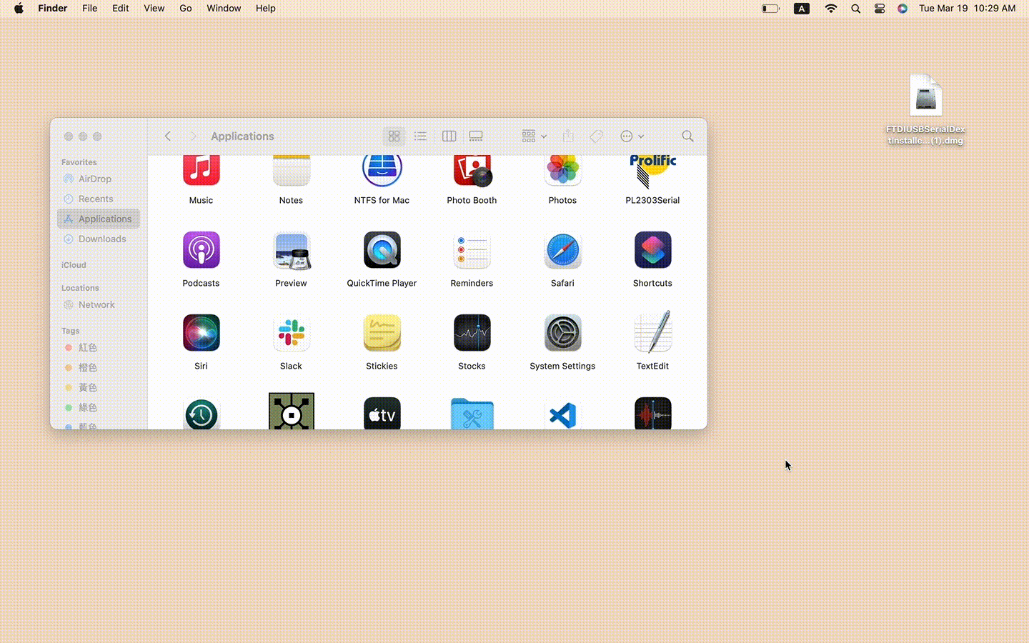The image size is (1029, 643).
Task: Select the yellow tag 黃色
Action: (x=99, y=387)
